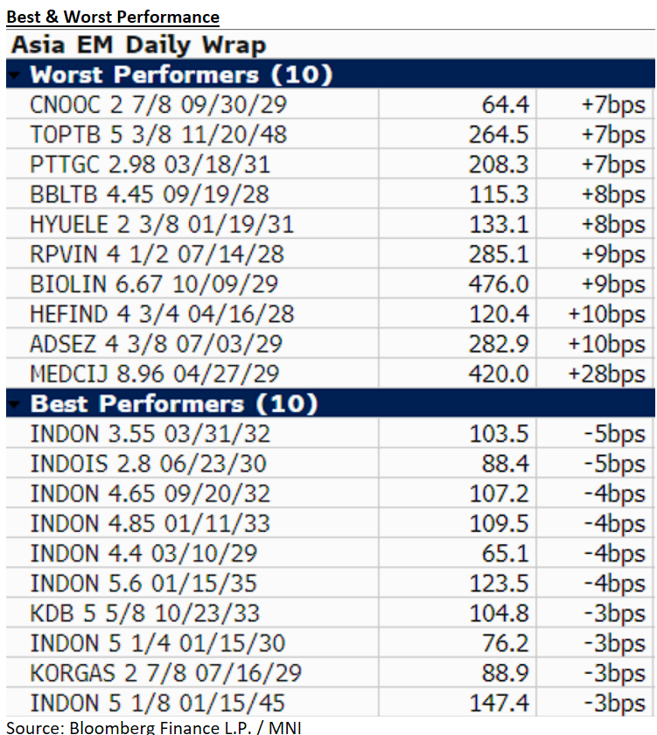The width and height of the screenshot is (657, 735).
Task: Click the Bloomberg Finance L.P. / MNI source text
Action: (x=152, y=727)
